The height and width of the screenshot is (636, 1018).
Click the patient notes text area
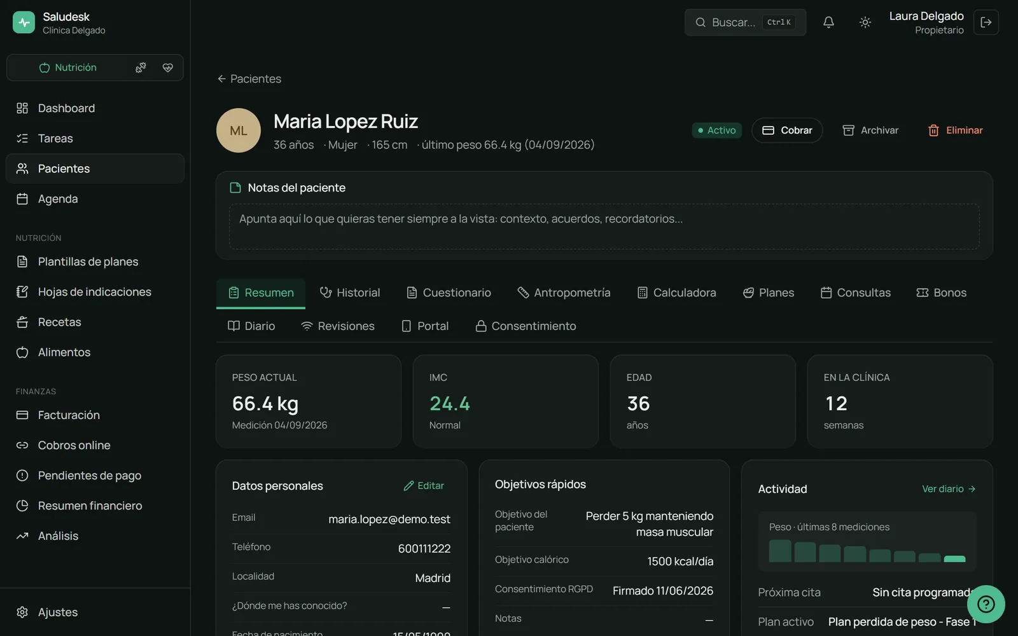[x=604, y=226]
